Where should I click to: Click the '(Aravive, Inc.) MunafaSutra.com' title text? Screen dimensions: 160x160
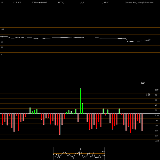pyautogui.click(x=139, y=3)
